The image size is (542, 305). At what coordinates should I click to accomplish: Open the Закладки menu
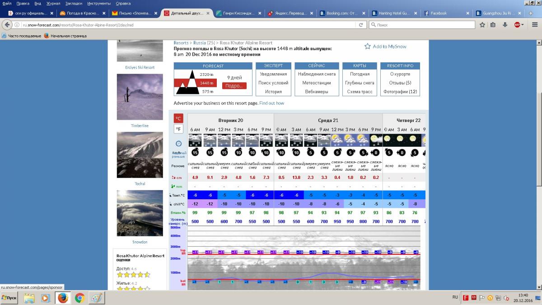[x=74, y=3]
